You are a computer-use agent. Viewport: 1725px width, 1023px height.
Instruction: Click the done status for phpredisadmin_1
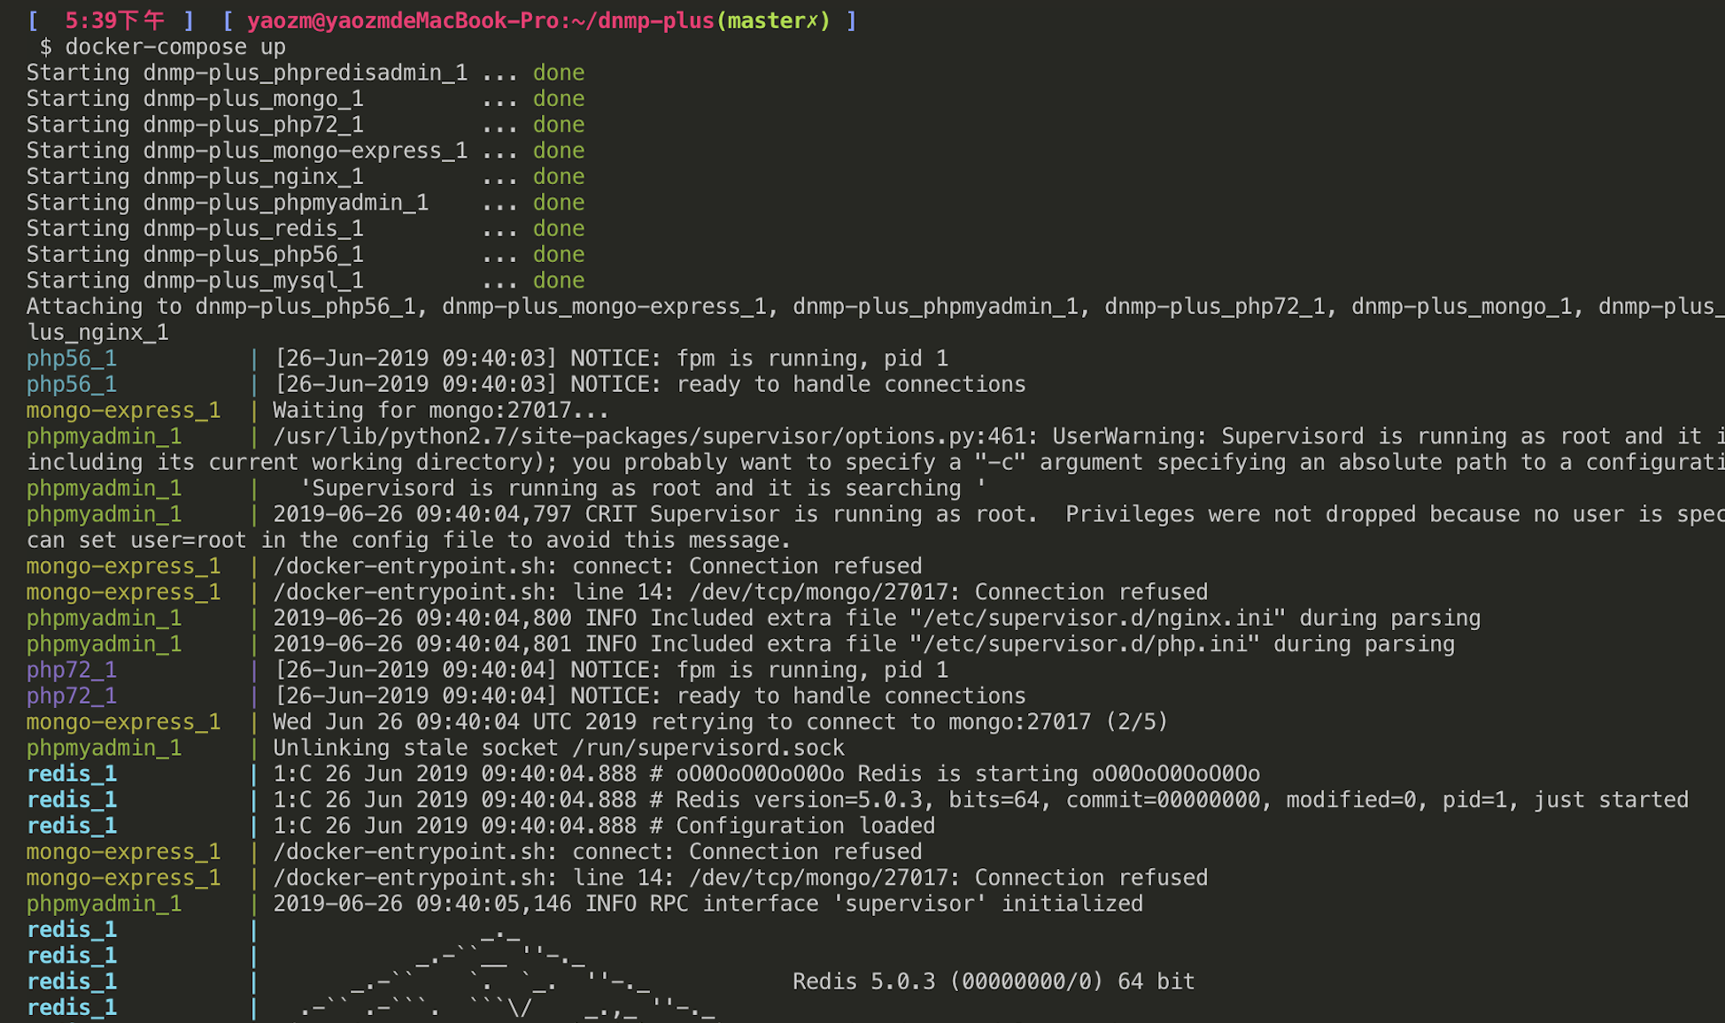pyautogui.click(x=559, y=73)
